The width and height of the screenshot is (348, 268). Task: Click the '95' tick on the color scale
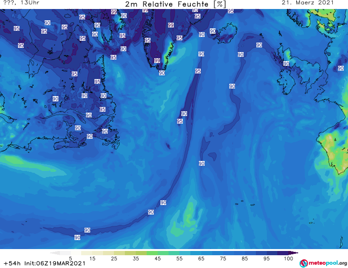(x=266, y=259)
